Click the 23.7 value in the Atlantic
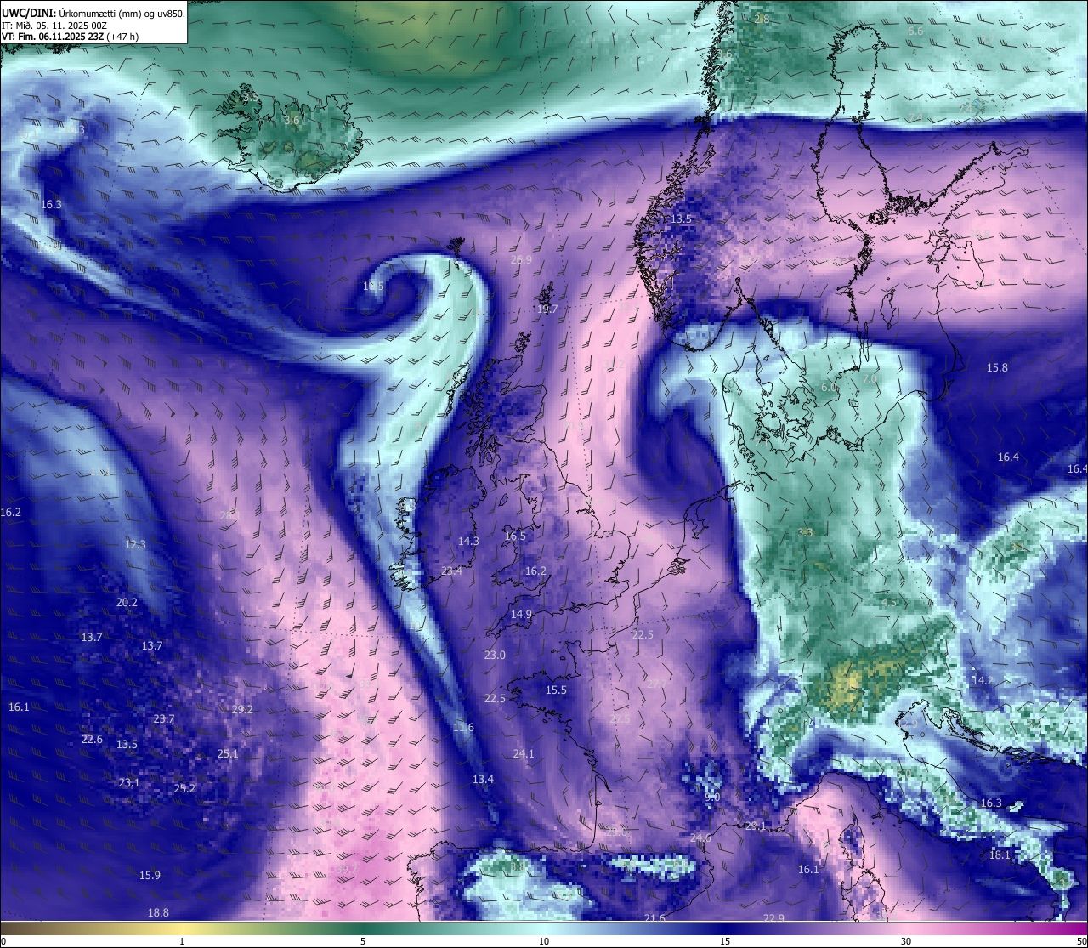 tap(164, 718)
